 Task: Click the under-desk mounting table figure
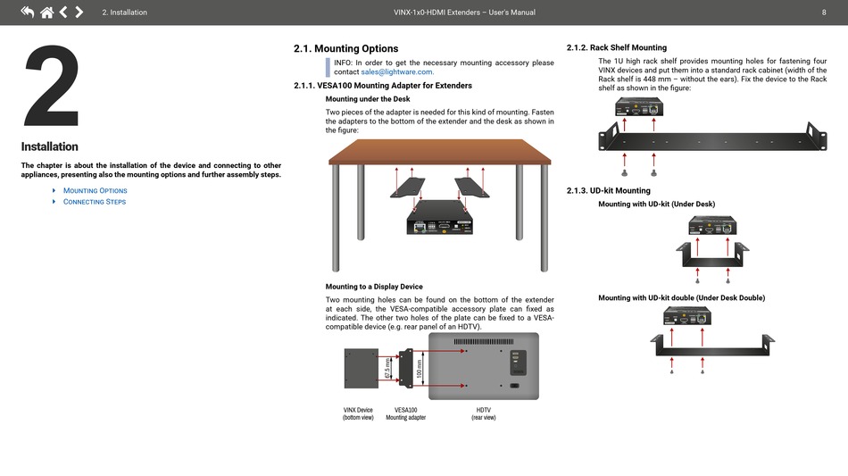click(440, 205)
